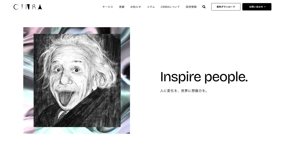The image size is (285, 155).
Task: Open the お知らせ news section
Action: pyautogui.click(x=136, y=7)
